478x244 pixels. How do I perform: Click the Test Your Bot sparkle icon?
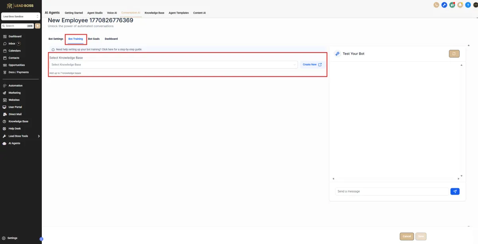337,53
